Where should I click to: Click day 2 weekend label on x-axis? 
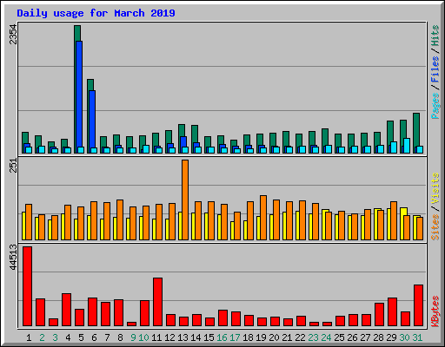[42, 337]
